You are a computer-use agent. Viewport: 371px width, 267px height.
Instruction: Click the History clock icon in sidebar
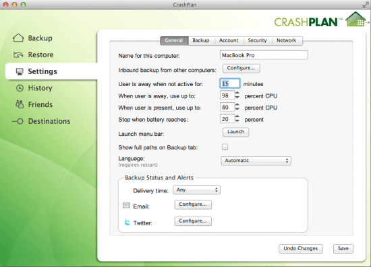(x=20, y=88)
